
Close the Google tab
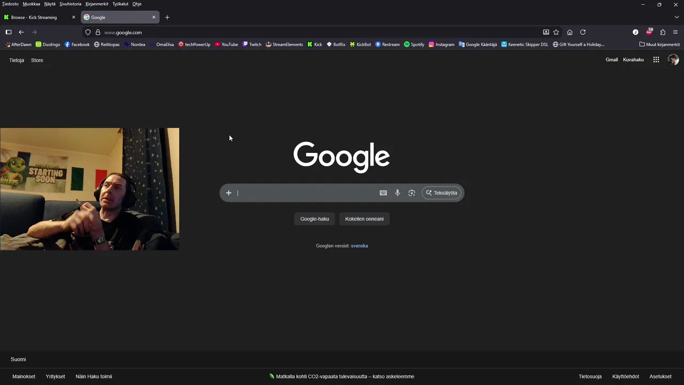click(154, 17)
